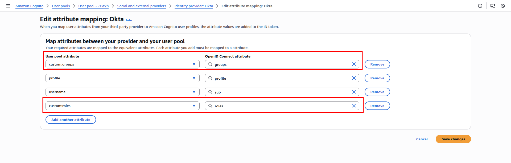Screen dimensions: 511x163
Task: Click the 'User pool attribute' column label
Action: tap(62, 56)
